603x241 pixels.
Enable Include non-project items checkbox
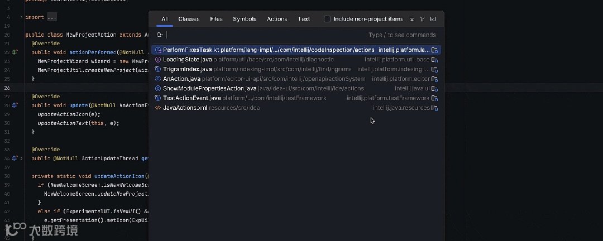[327, 19]
